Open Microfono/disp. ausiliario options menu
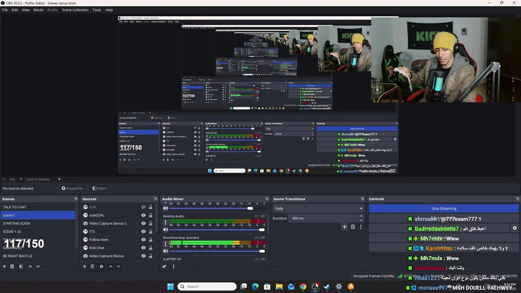The width and height of the screenshot is (521, 293). point(165,244)
